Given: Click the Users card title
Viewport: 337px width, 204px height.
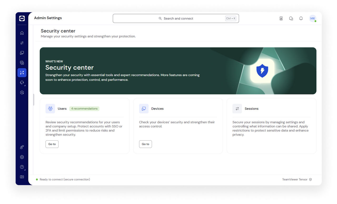Looking at the screenshot, I should coord(62,109).
